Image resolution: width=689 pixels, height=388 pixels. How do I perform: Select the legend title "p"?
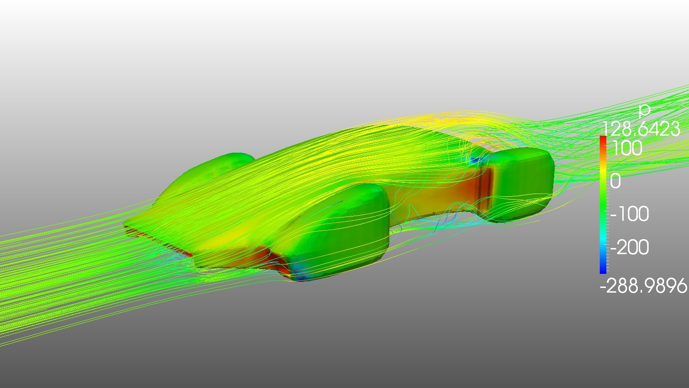(644, 111)
